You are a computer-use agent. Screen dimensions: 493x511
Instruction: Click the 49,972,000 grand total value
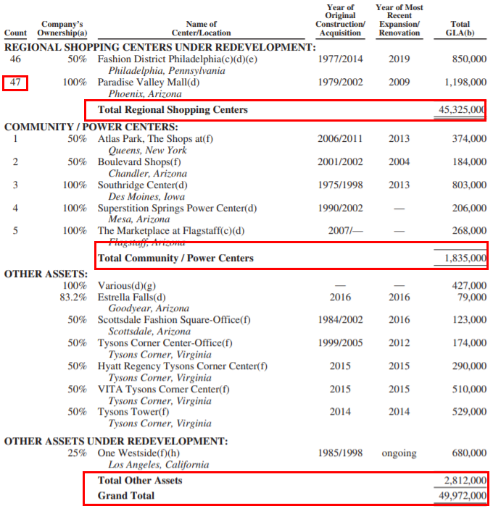coord(463,496)
